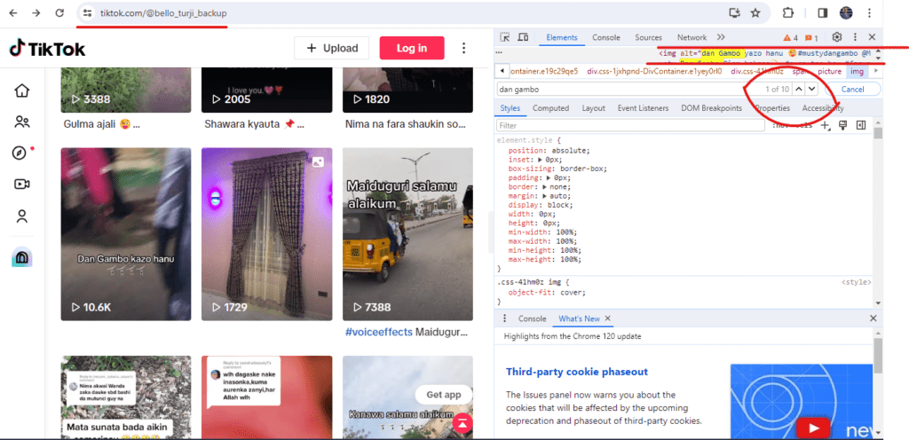
Task: Expand the margin auto property
Action: (545, 196)
